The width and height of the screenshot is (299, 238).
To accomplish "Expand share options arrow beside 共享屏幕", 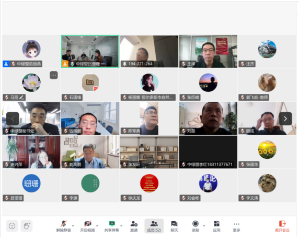I will [121, 225].
